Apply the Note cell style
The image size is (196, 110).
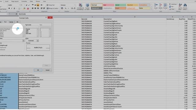[144, 8]
